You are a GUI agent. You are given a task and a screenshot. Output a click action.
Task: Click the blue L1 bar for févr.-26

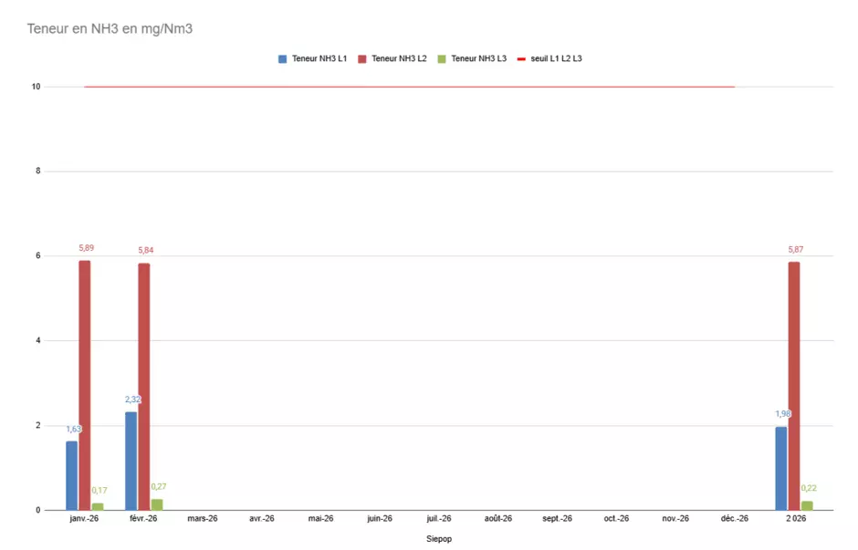(131, 461)
